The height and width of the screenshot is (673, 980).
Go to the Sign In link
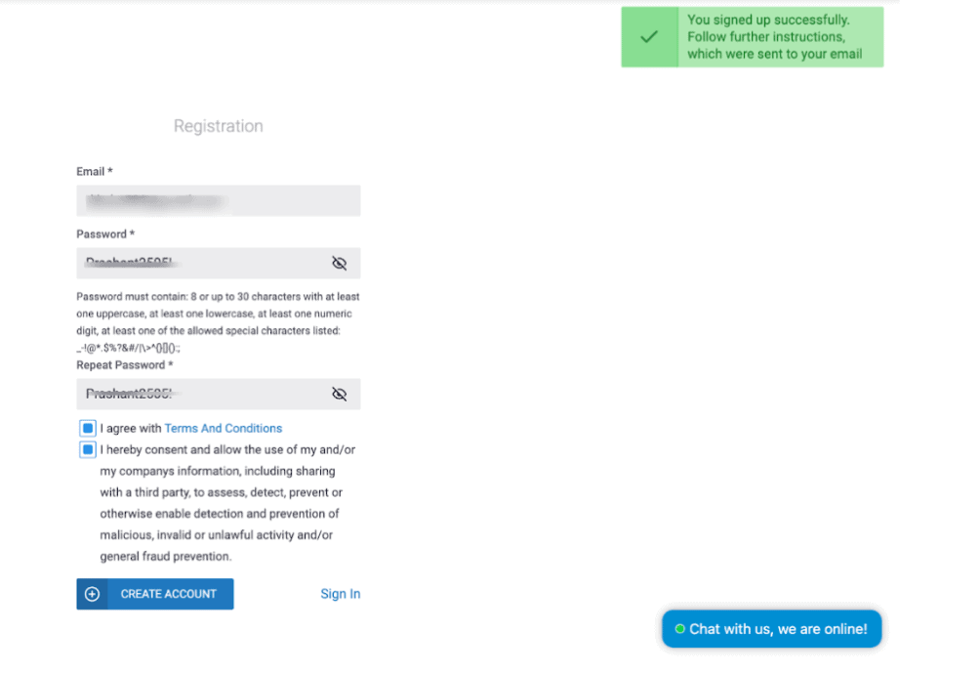[340, 594]
